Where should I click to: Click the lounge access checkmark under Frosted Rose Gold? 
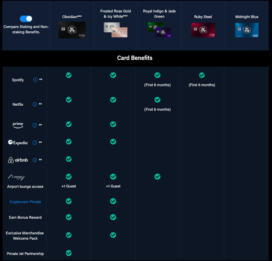113,177
